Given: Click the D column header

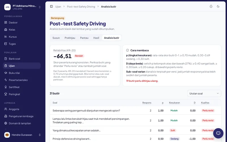Looking at the screenshot, I should point(195,103).
